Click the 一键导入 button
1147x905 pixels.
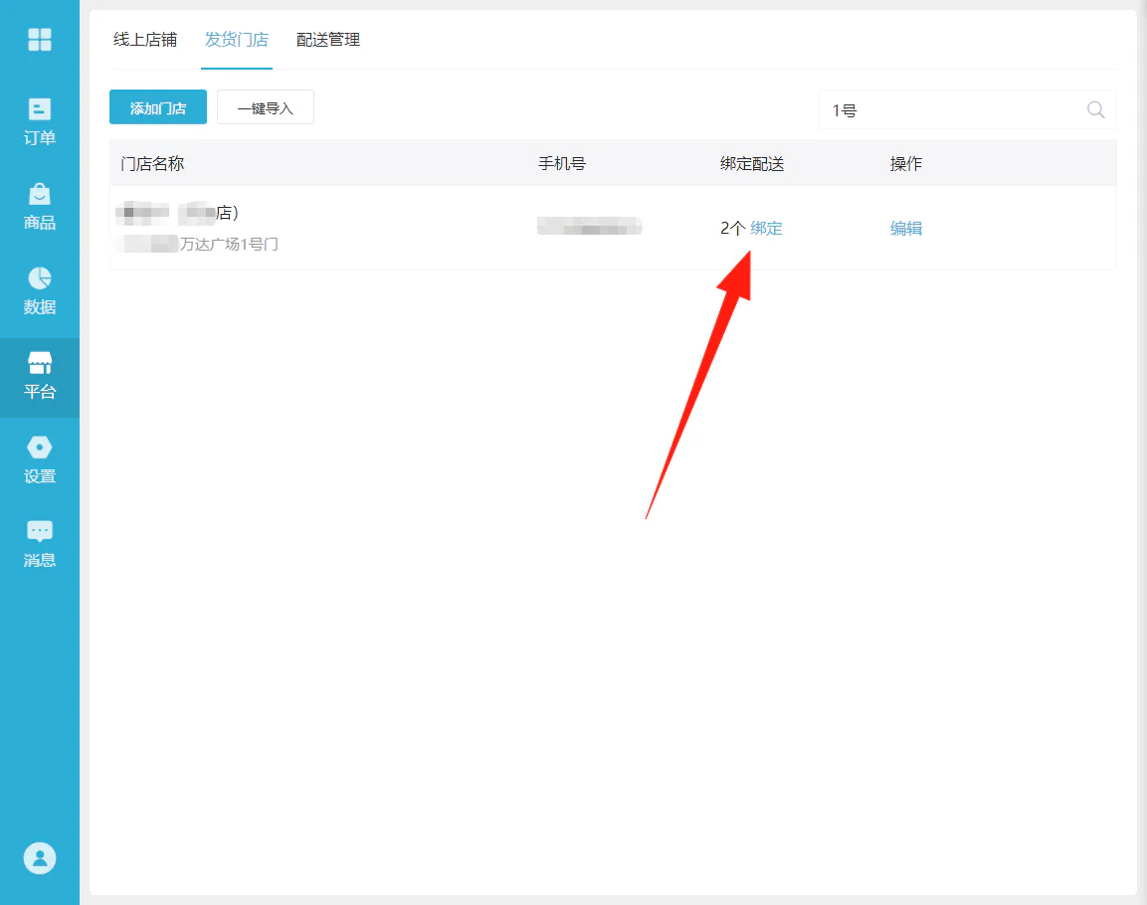(x=266, y=107)
